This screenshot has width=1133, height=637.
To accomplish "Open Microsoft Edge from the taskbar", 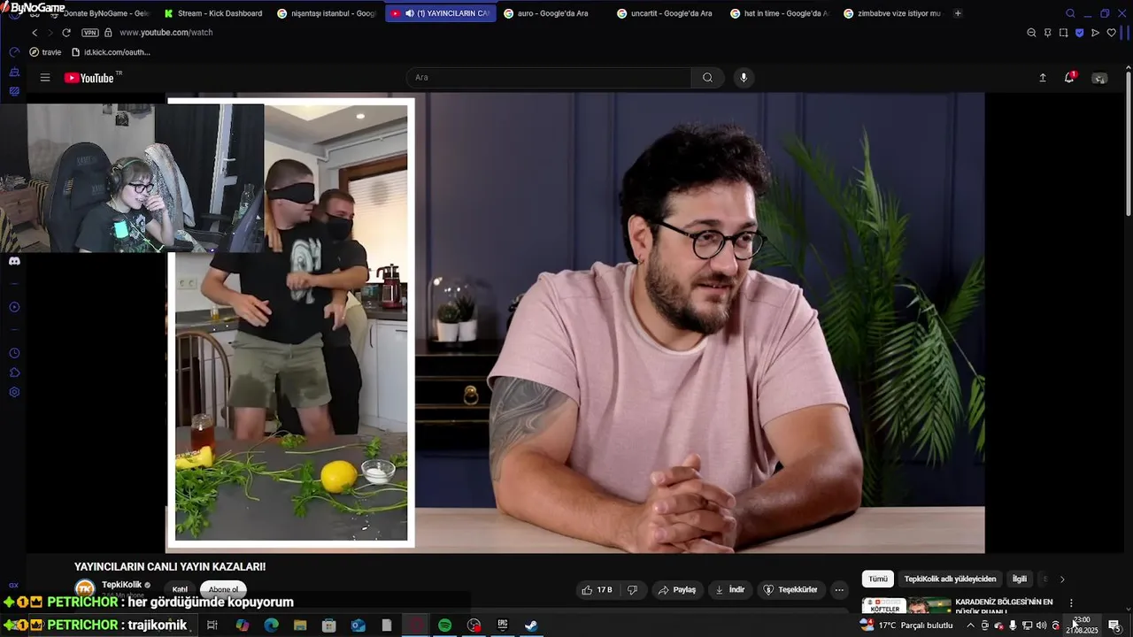I will tap(271, 625).
